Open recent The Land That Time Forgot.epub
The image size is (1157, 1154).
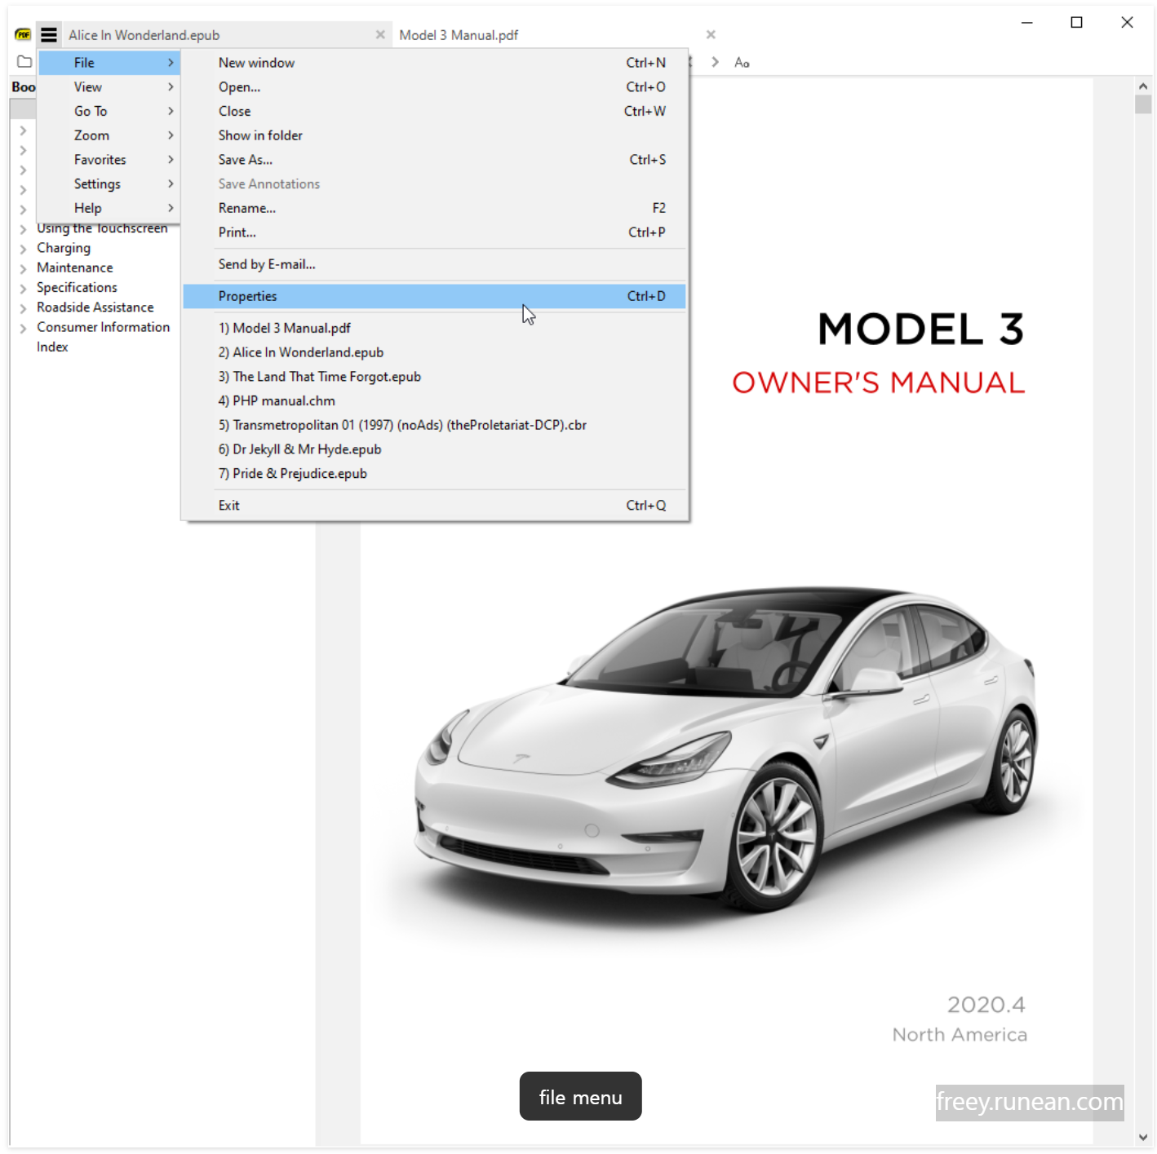click(434, 377)
